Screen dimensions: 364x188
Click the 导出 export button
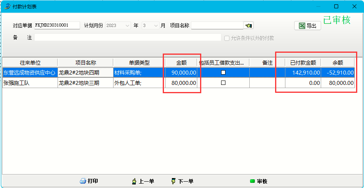click(308, 26)
